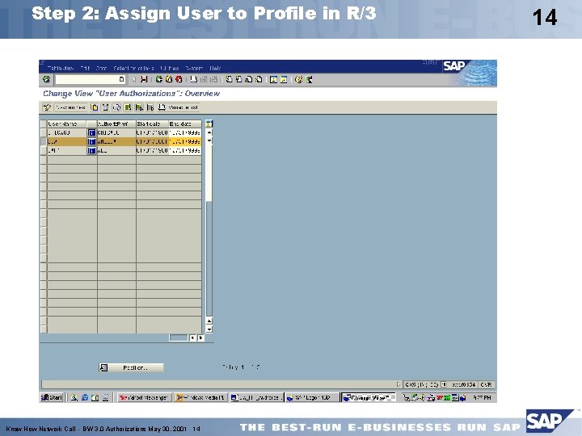The height and width of the screenshot is (436, 582).
Task: Open the status bar system dropdown
Action: pos(444,384)
